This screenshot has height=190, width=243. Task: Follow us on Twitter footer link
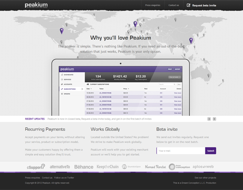point(64,178)
